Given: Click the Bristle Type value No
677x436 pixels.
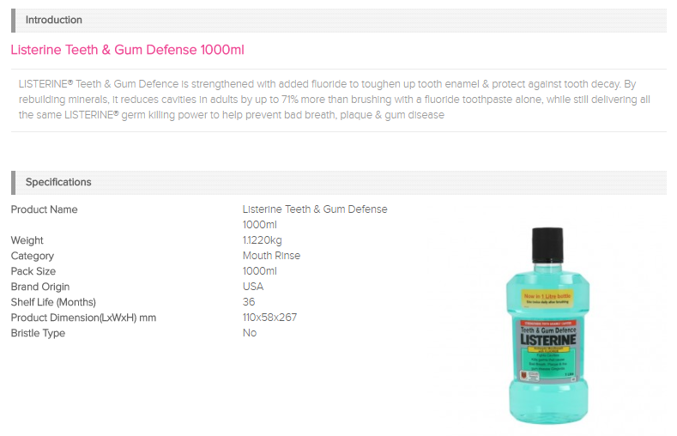Looking at the screenshot, I should point(250,333).
